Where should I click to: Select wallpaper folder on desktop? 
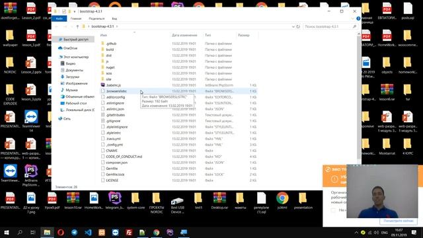10,38
